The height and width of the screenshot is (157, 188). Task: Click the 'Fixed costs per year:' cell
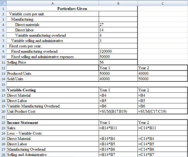pyautogui.click(x=53, y=46)
